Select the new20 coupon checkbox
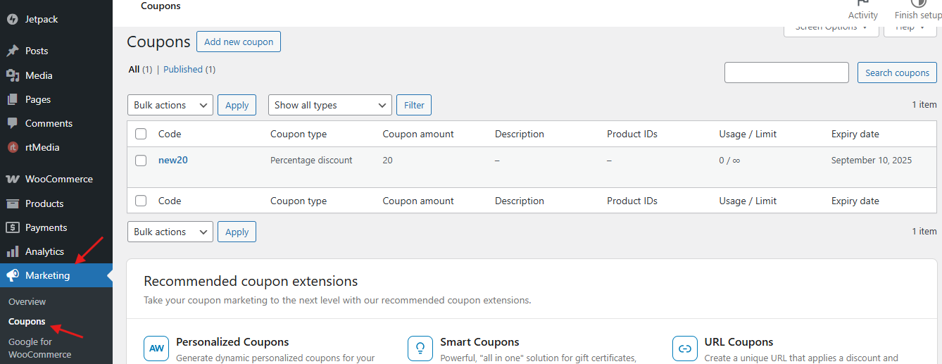The width and height of the screenshot is (942, 364). [141, 160]
